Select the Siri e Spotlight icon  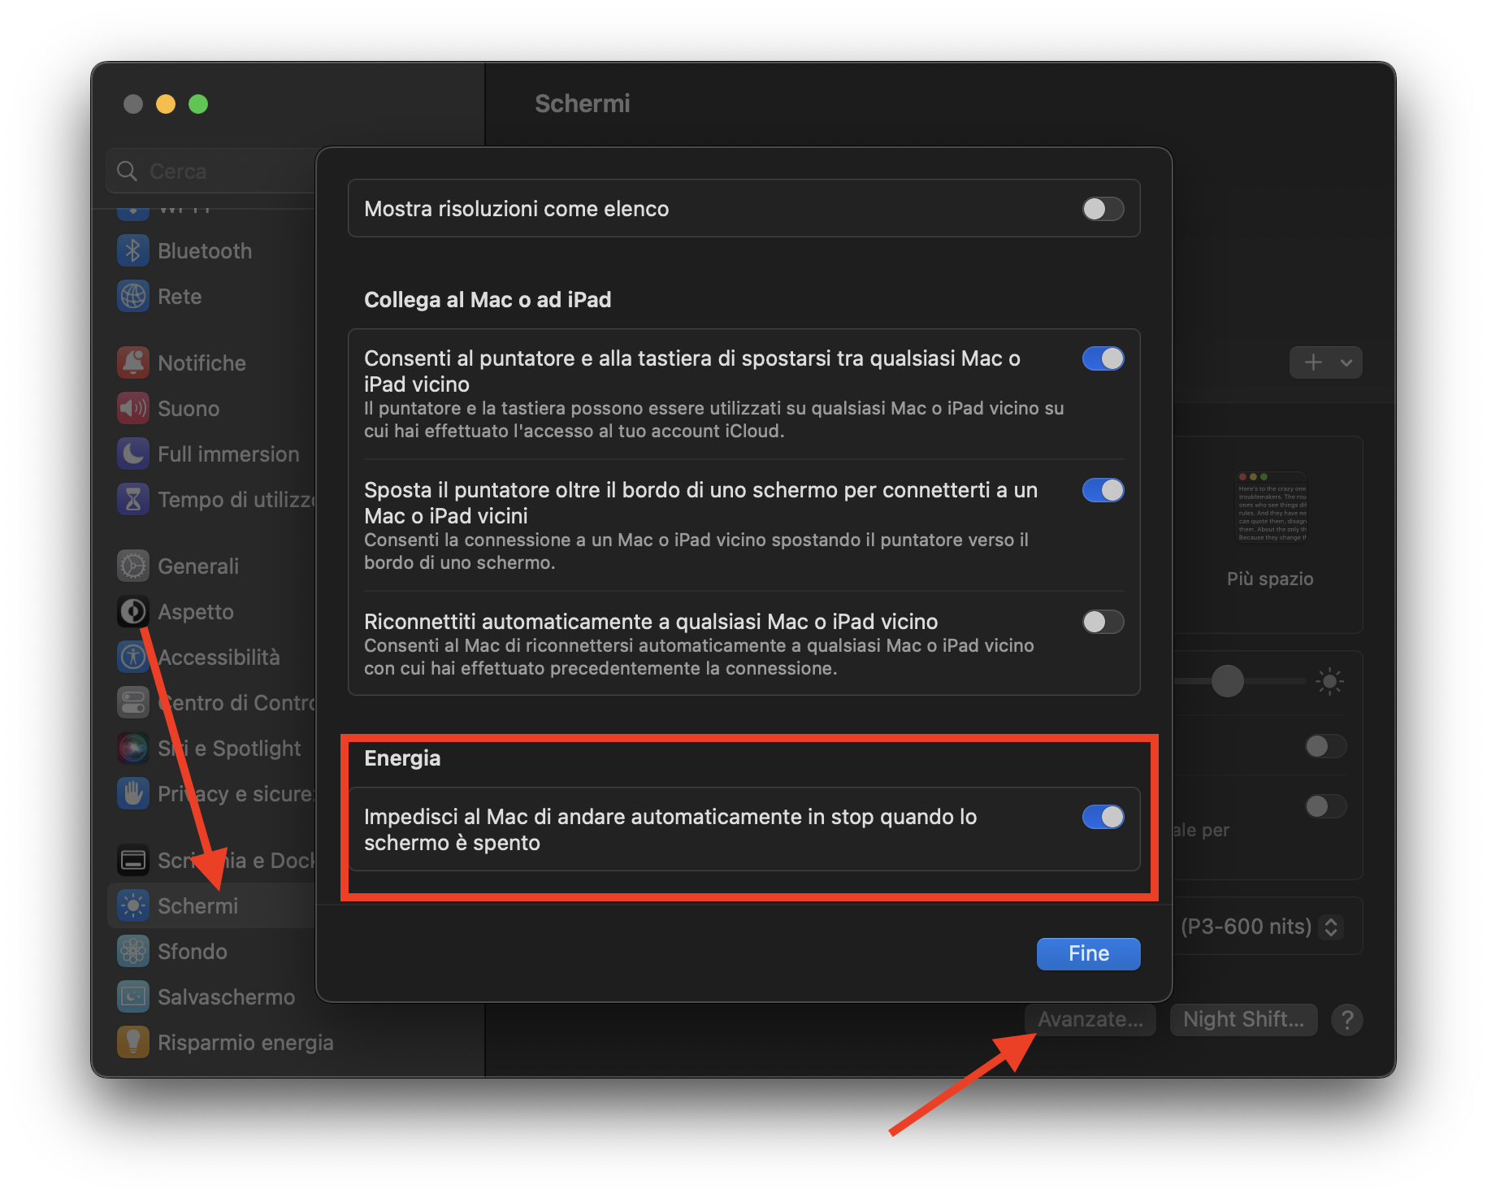point(133,748)
